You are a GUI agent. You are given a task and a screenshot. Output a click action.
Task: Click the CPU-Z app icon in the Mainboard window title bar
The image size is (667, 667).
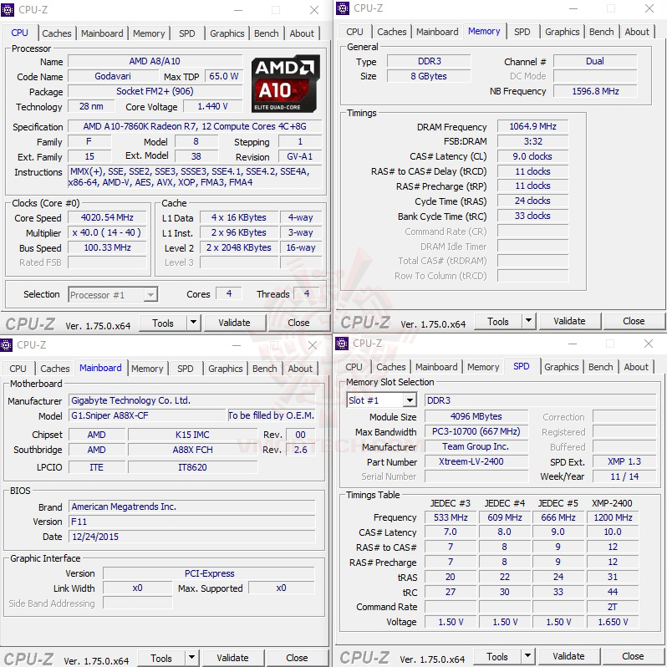tap(6, 345)
